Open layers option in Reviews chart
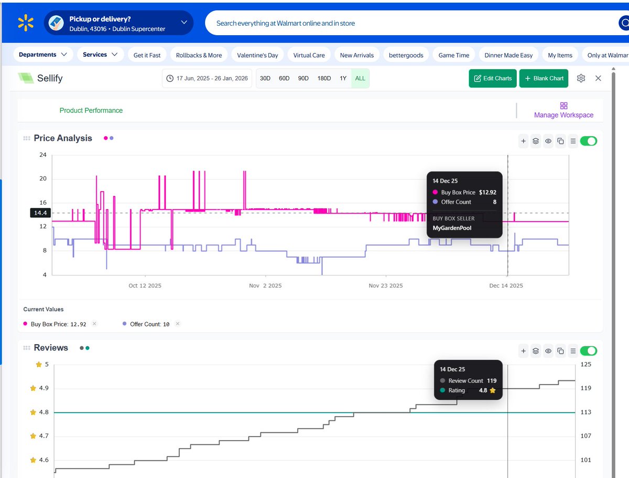The image size is (629, 478). [536, 351]
